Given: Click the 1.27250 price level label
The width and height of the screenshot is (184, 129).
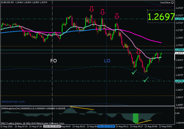Looking at the screenshot, I should tap(179, 19).
